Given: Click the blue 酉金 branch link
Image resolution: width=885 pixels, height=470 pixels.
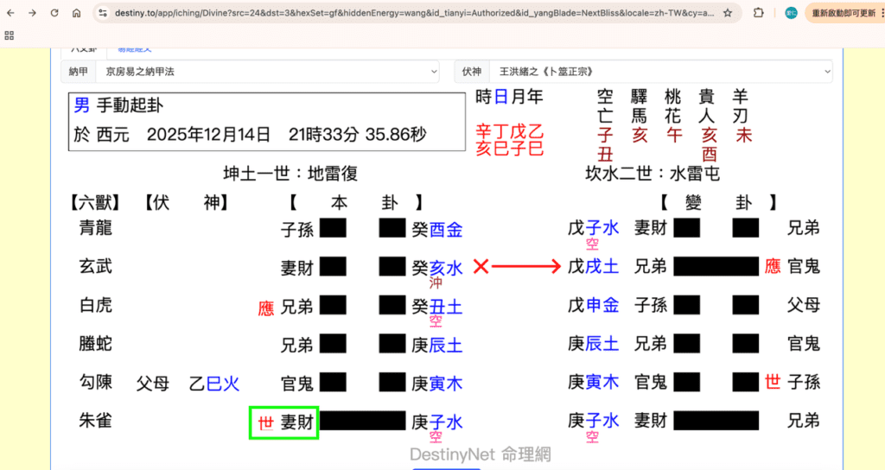Looking at the screenshot, I should [446, 229].
